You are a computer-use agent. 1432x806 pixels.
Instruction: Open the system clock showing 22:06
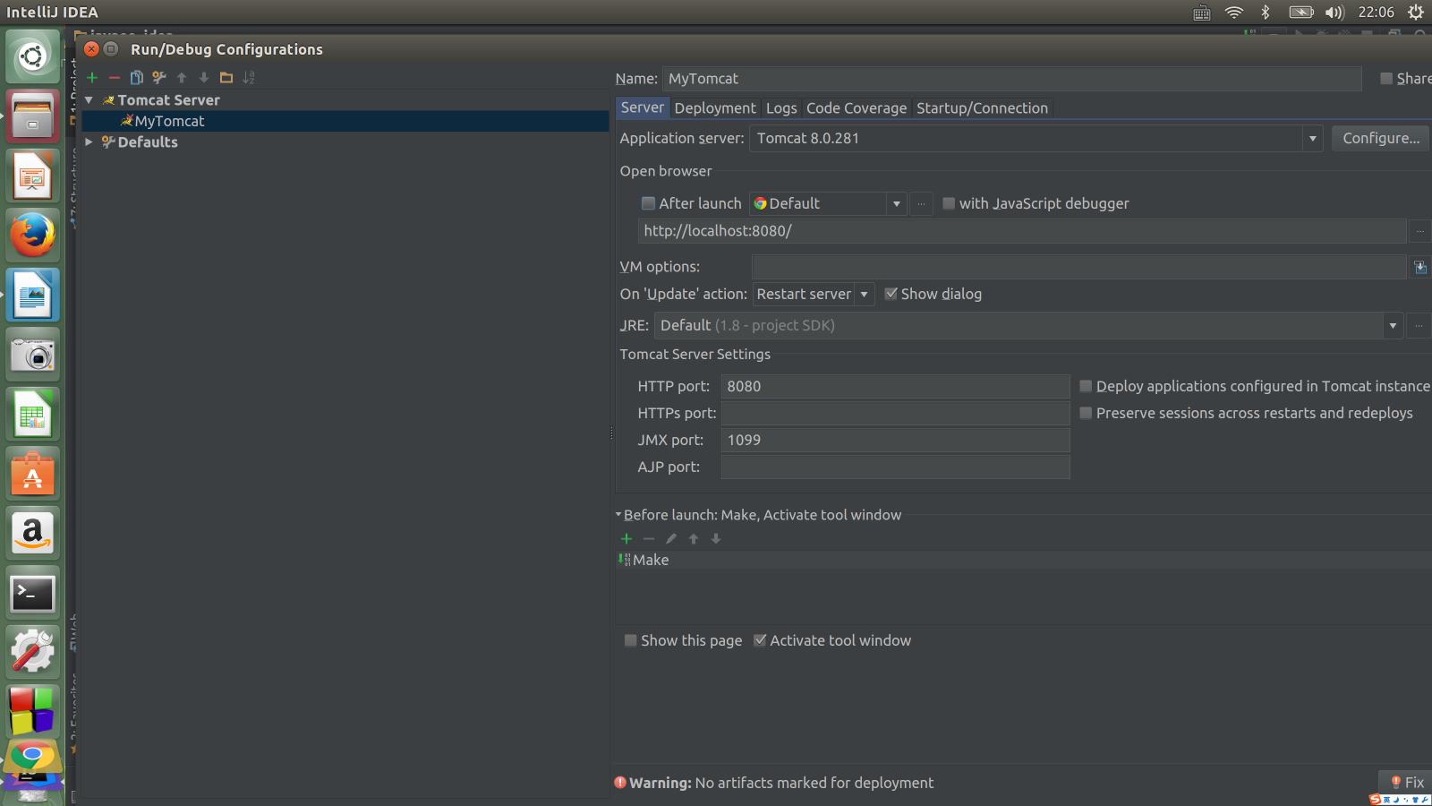[1376, 13]
